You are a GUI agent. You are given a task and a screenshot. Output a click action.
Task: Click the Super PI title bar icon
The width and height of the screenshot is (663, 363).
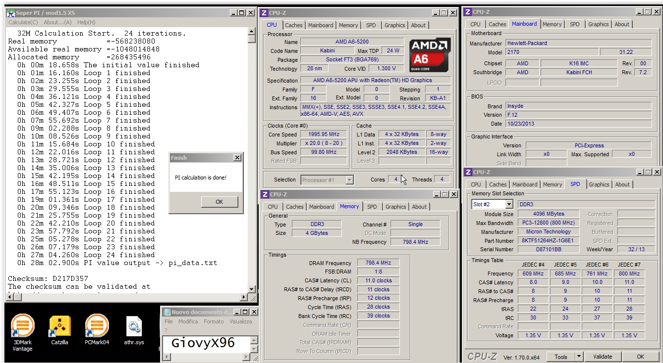(10, 13)
